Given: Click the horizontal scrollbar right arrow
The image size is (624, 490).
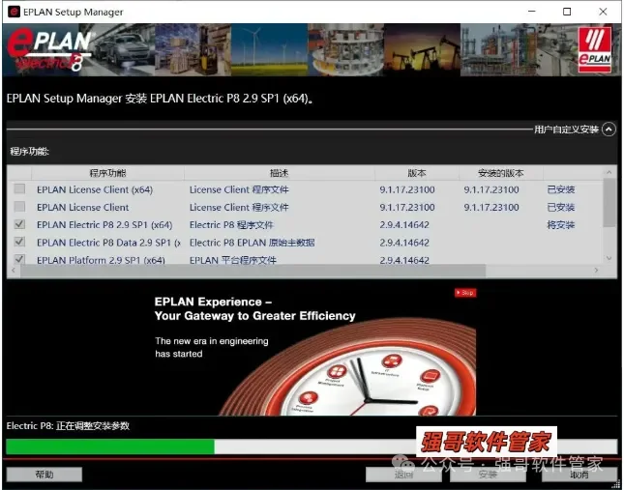Looking at the screenshot, I should click(x=596, y=271).
